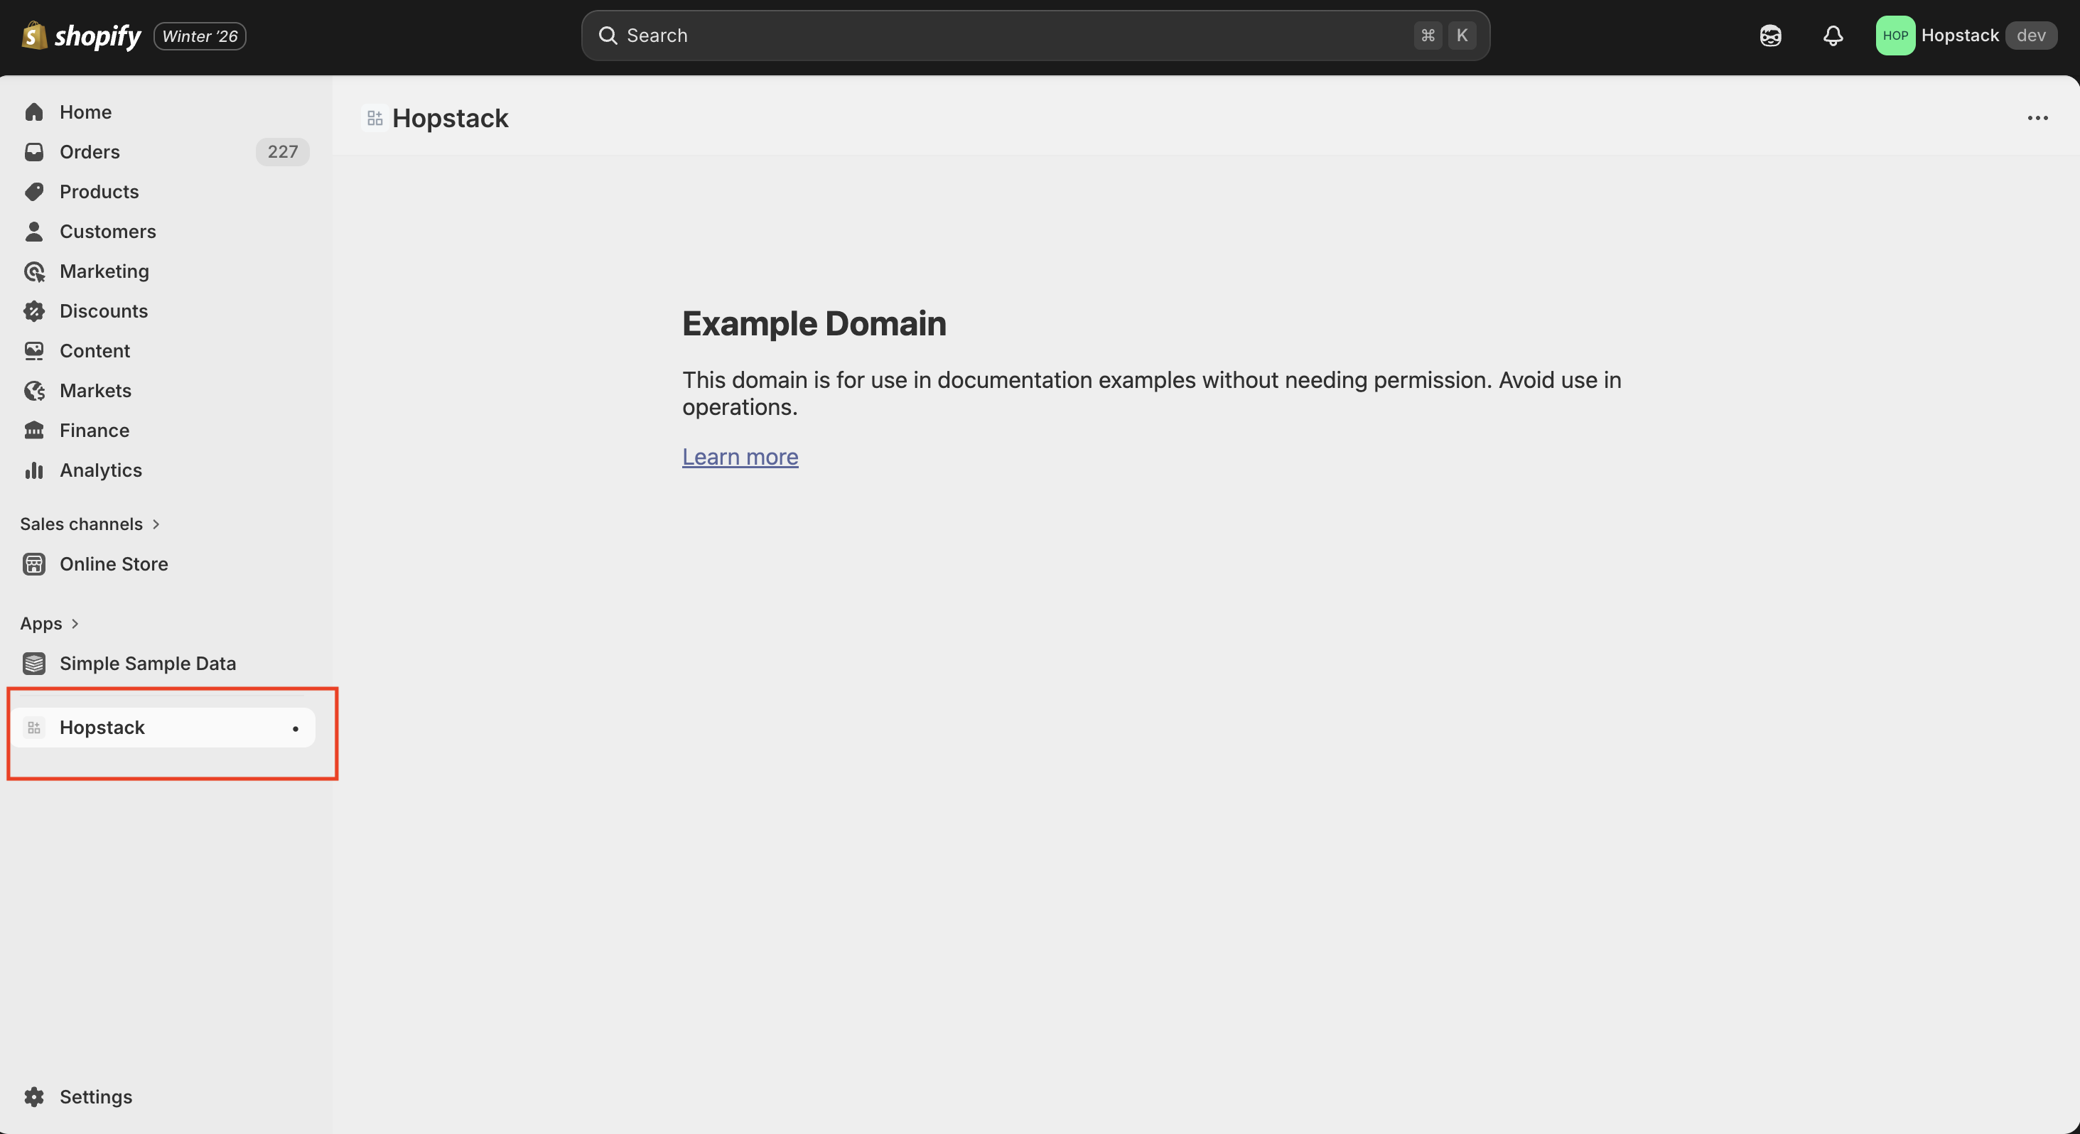Click the Home sidebar icon
The image size is (2080, 1134).
(34, 112)
